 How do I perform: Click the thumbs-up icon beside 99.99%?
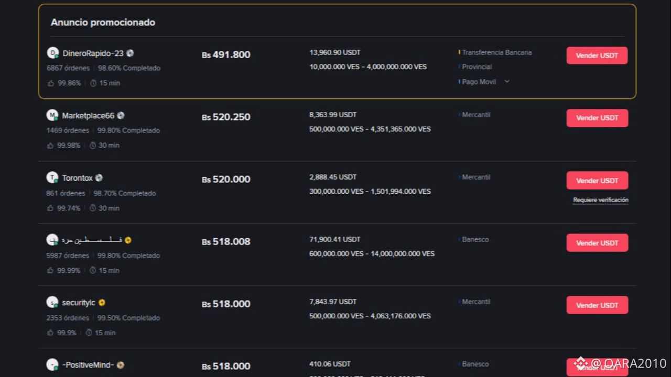[x=51, y=271]
